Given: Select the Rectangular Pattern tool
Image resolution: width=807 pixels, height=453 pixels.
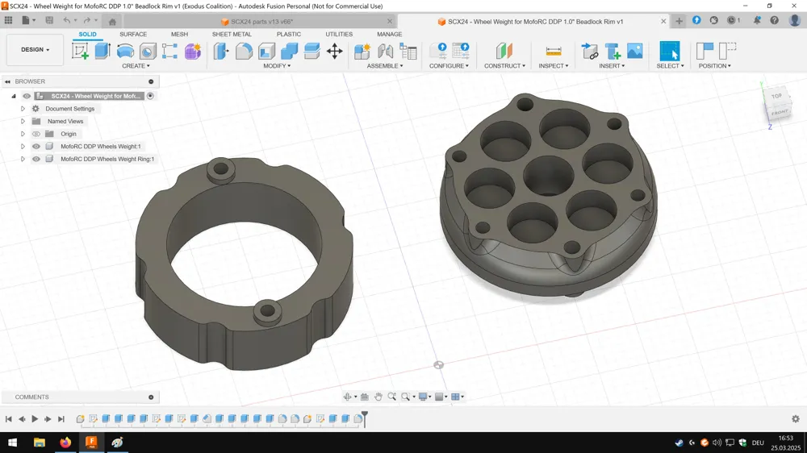Looking at the screenshot, I should pos(169,51).
